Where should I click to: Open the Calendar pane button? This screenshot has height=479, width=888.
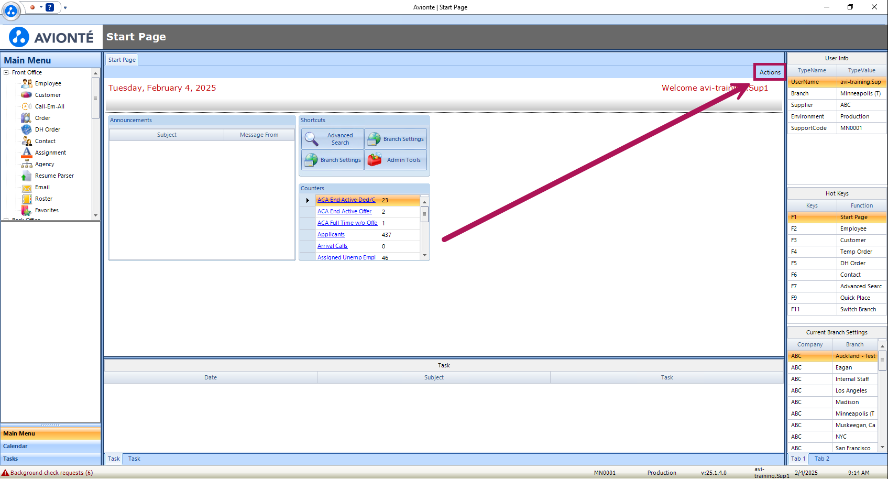pos(50,446)
